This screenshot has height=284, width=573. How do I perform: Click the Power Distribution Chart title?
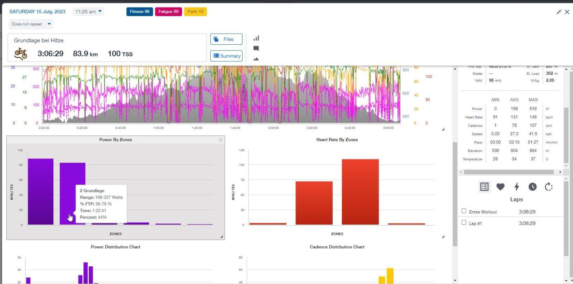[116, 247]
